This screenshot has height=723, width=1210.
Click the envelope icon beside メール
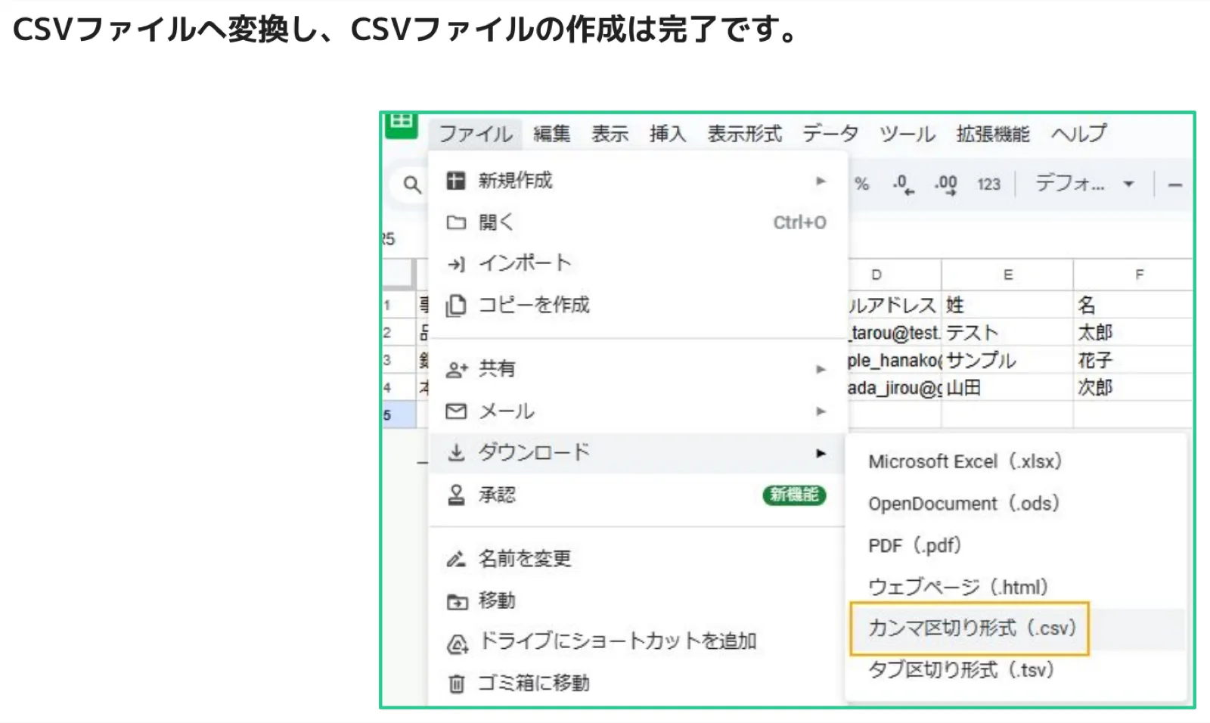(456, 411)
